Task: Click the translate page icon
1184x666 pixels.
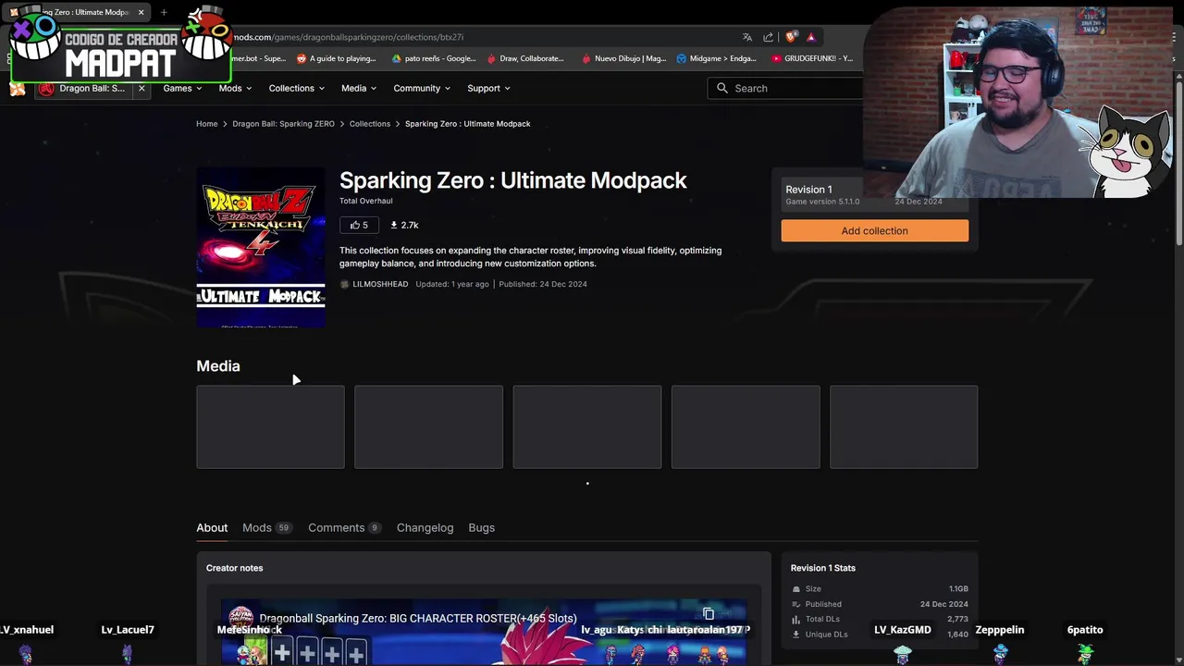Action: 746,37
